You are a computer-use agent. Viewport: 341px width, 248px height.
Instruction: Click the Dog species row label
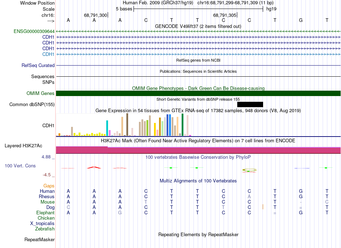pyautogui.click(x=50, y=208)
